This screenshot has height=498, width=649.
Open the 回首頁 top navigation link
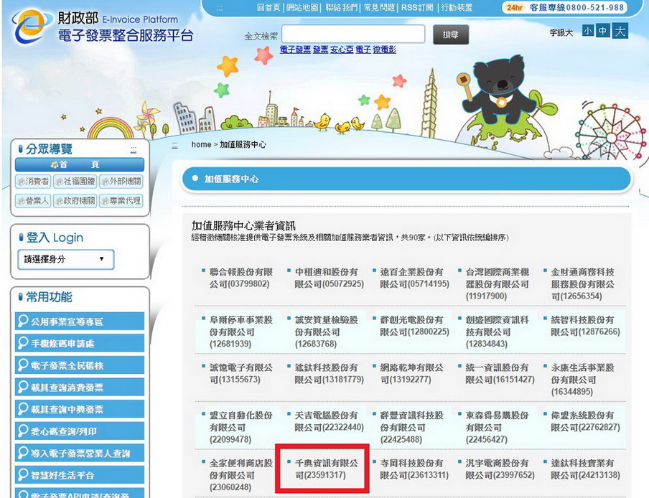[x=269, y=7]
